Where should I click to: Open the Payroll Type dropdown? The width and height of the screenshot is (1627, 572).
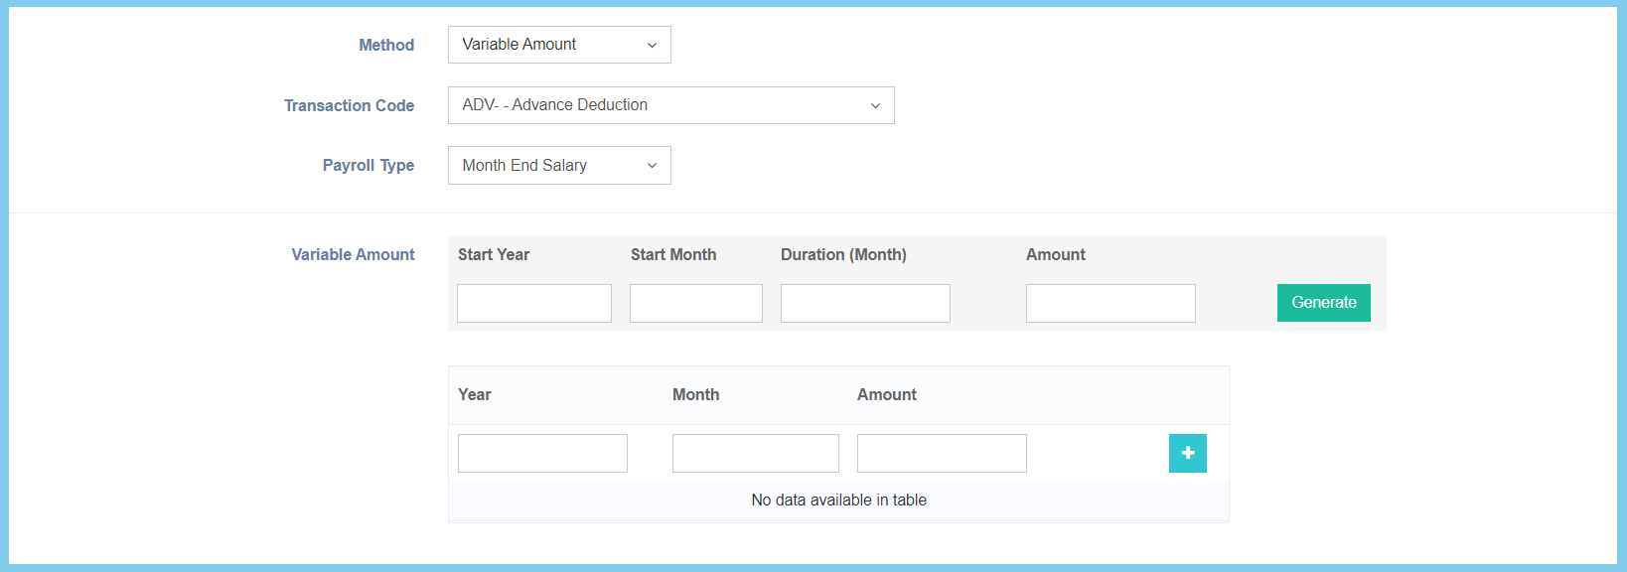559,165
